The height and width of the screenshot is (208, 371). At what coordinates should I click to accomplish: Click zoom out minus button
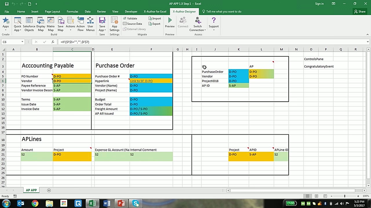click(331, 196)
